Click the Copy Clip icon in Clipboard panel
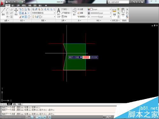Image resolution: width=159 pixels, height=119 pixels. 127,13
